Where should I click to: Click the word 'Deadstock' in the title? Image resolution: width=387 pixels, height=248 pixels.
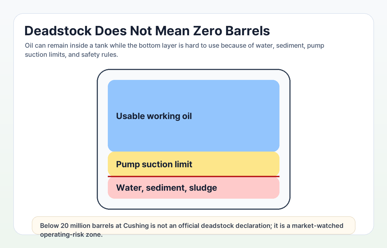58,31
